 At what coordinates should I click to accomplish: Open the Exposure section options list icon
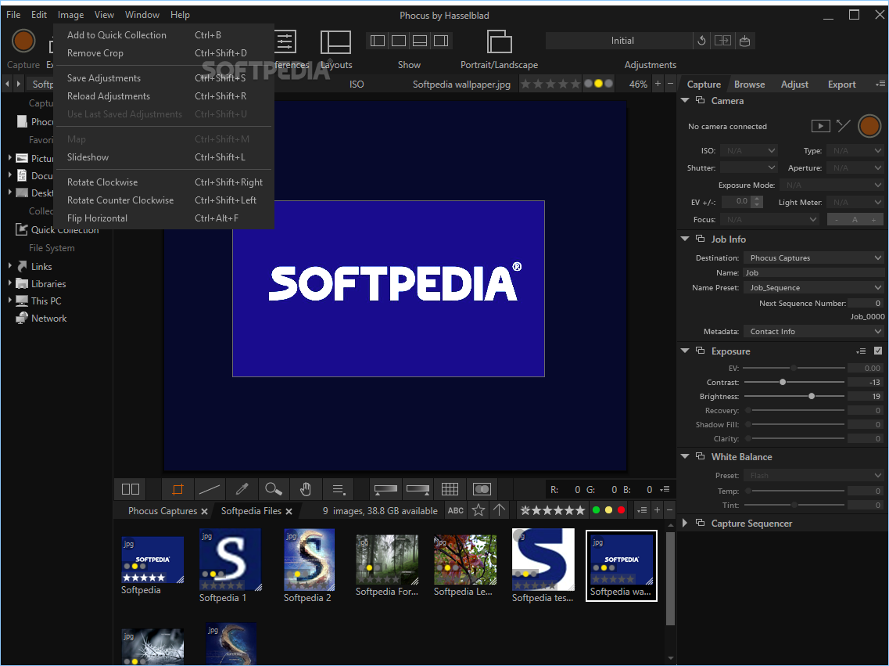pos(861,351)
